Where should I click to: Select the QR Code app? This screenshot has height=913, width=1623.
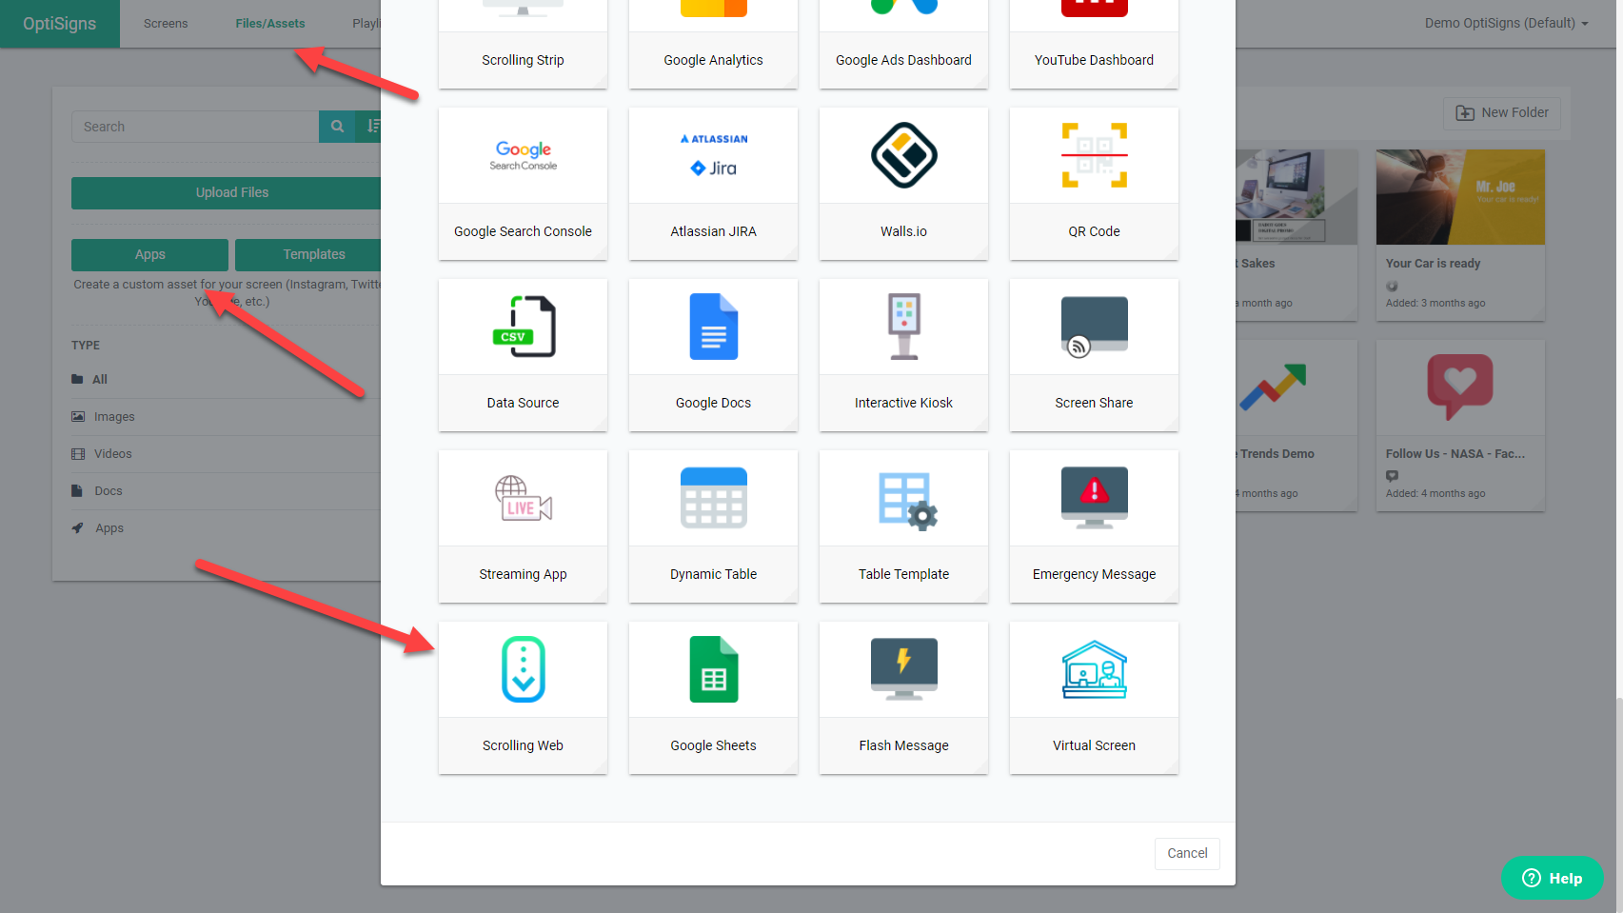pos(1093,185)
